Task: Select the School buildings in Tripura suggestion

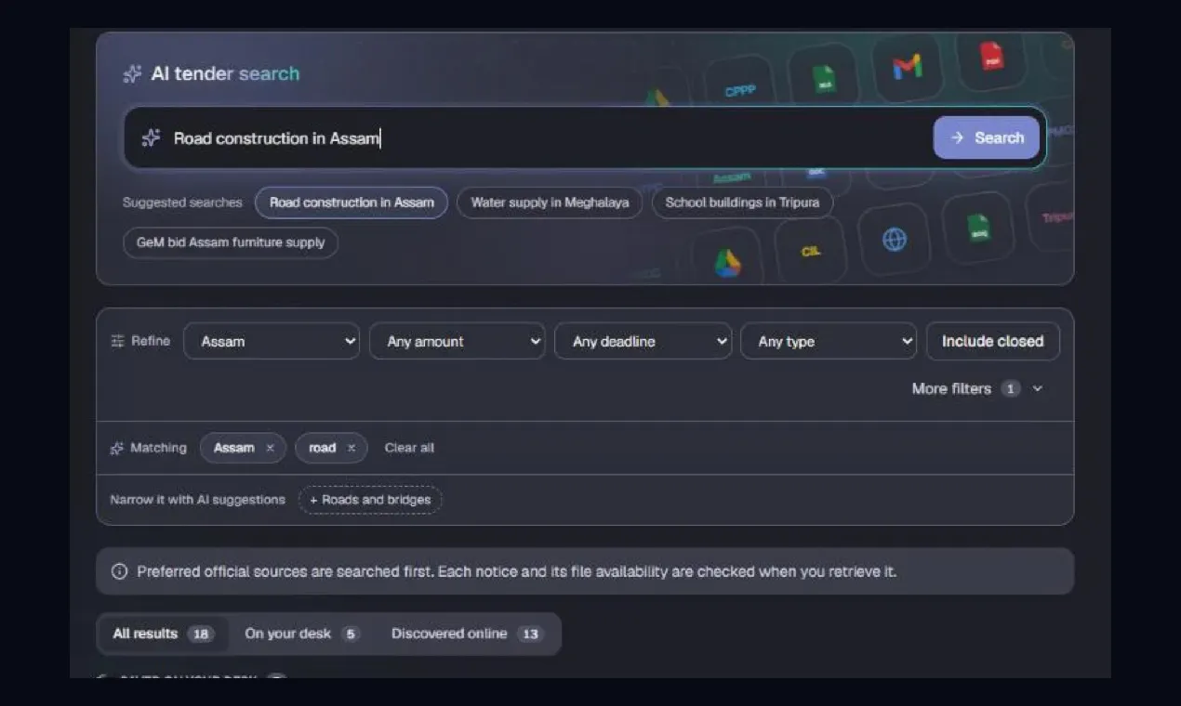Action: click(x=742, y=203)
